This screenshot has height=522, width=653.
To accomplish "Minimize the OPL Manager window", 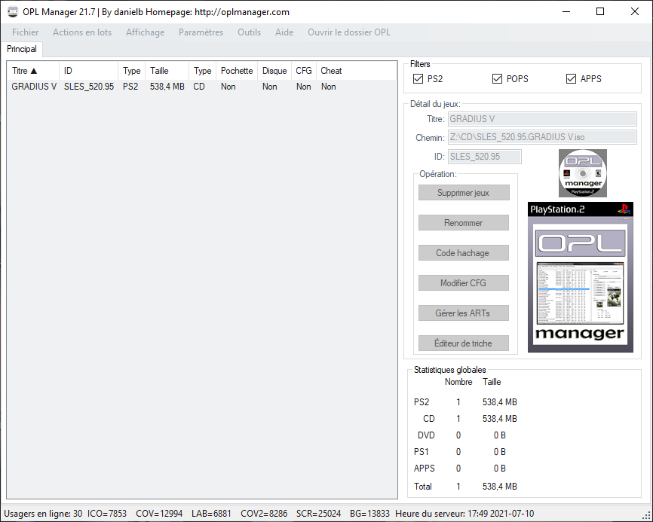I will [566, 11].
